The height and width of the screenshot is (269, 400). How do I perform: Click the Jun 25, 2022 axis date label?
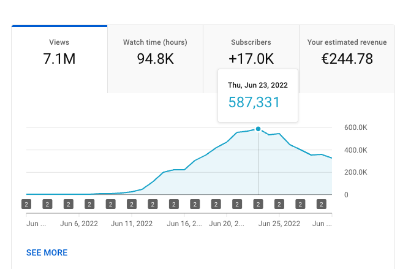point(279,224)
